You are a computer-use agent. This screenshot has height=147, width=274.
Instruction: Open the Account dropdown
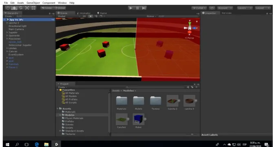[x=225, y=8]
